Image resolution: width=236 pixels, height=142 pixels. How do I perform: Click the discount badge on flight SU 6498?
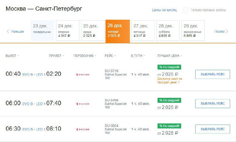pyautogui.click(x=169, y=100)
